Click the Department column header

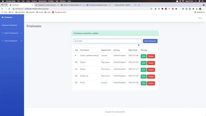[x=106, y=50]
